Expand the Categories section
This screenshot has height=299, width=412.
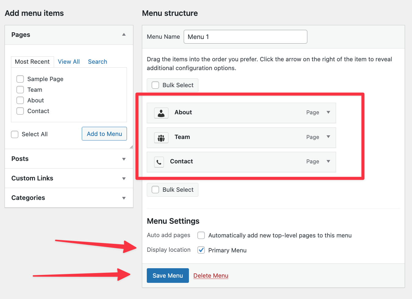pos(124,198)
